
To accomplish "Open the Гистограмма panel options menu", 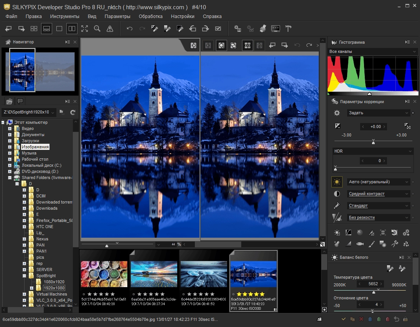I will pyautogui.click(x=407, y=42).
